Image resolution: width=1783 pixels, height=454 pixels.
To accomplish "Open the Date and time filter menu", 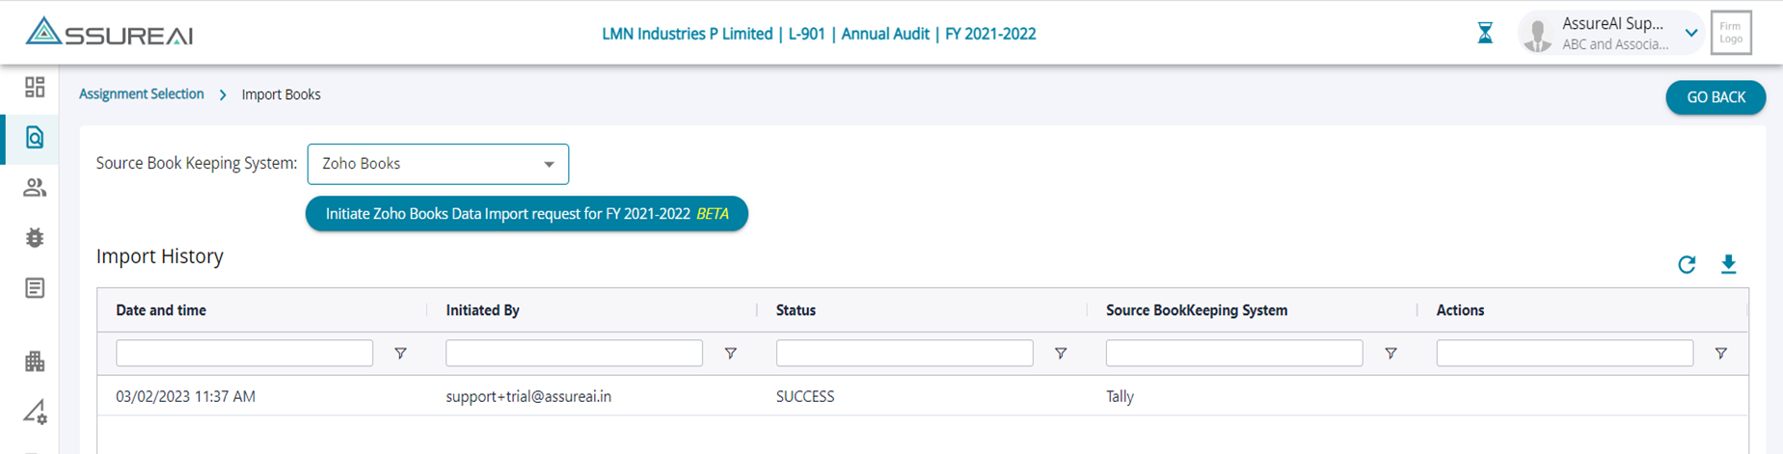I will [400, 354].
